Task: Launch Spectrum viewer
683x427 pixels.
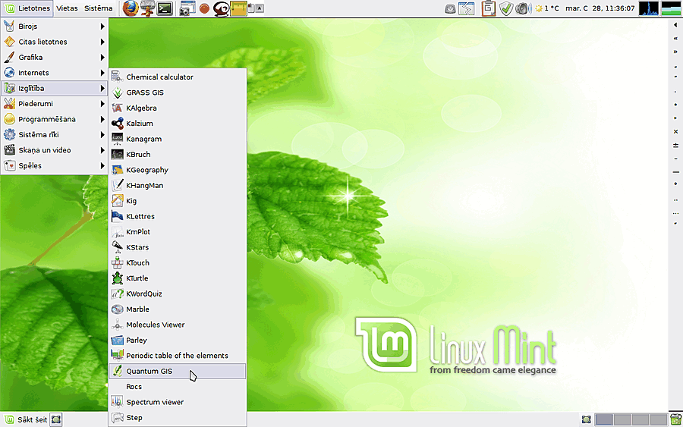Action: tap(178, 402)
